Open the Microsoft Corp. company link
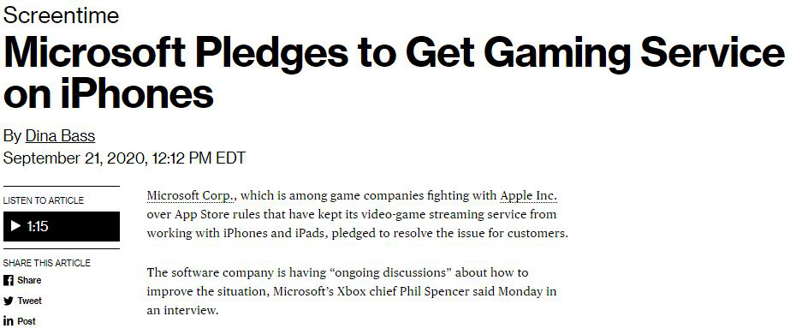The height and width of the screenshot is (328, 802). (x=191, y=195)
